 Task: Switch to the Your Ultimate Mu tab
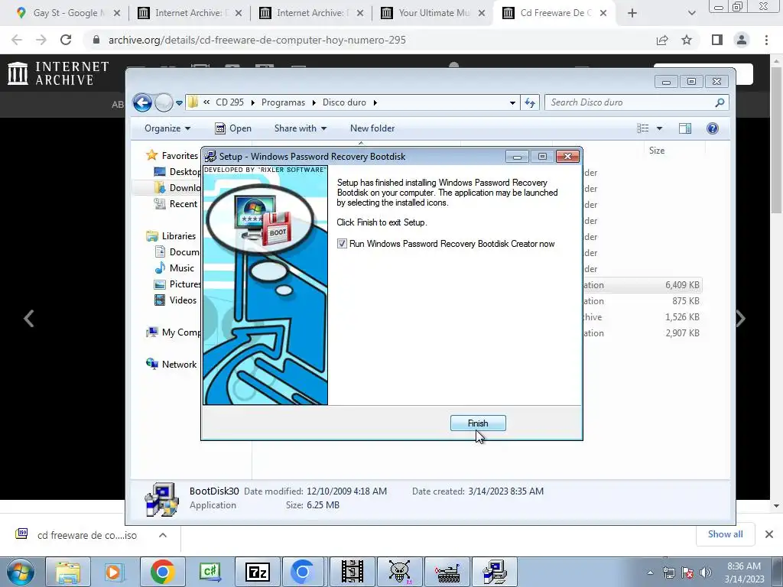434,13
